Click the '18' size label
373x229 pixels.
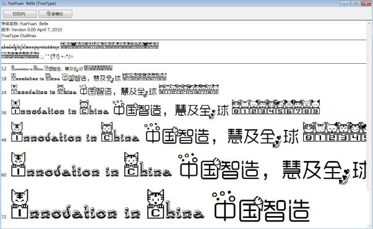click(x=4, y=79)
